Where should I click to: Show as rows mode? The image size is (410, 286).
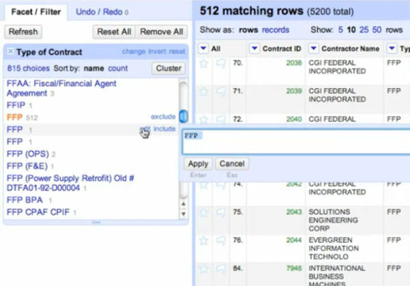[248, 30]
